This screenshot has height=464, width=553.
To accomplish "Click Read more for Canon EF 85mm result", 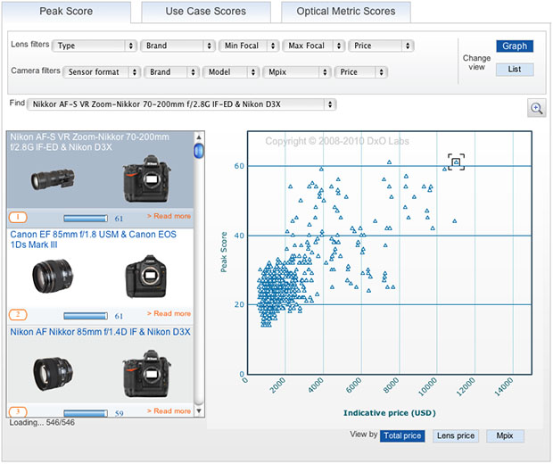I will [169, 313].
